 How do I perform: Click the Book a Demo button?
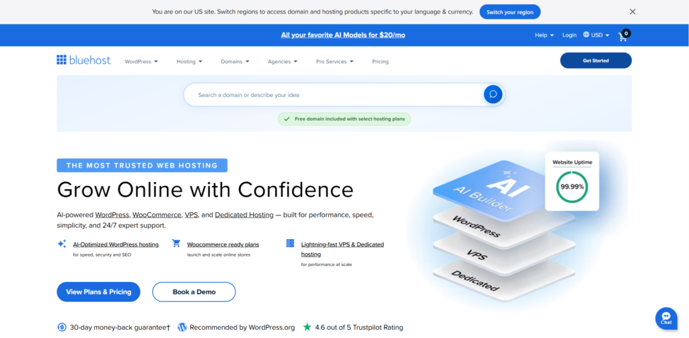194,292
